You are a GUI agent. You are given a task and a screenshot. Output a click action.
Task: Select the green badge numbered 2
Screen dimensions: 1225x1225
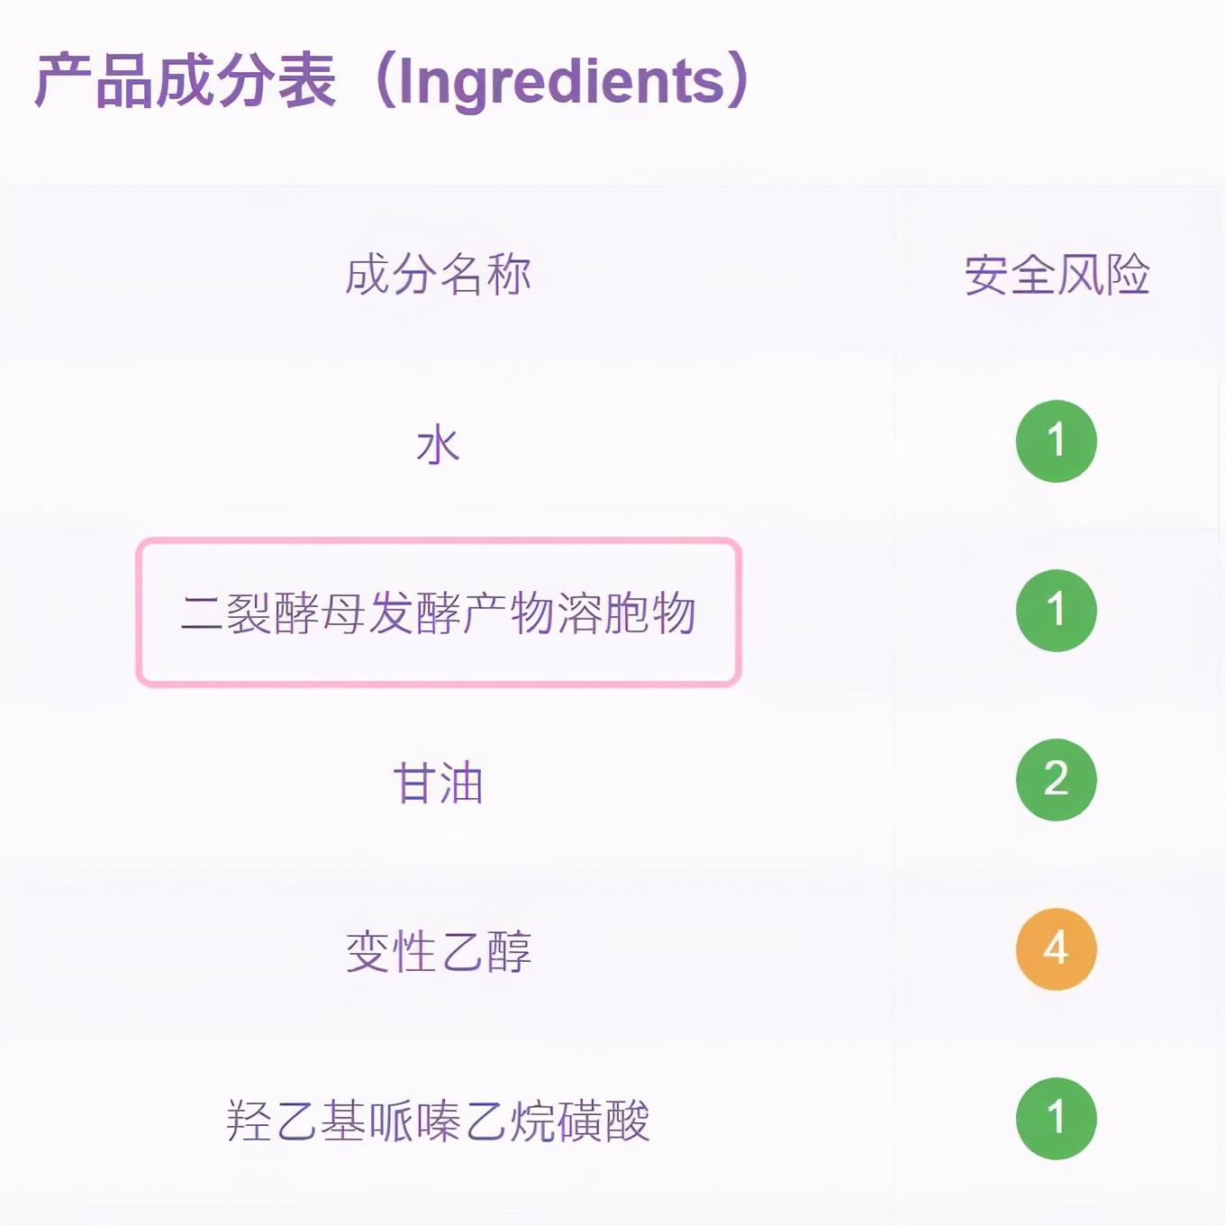tap(1056, 780)
